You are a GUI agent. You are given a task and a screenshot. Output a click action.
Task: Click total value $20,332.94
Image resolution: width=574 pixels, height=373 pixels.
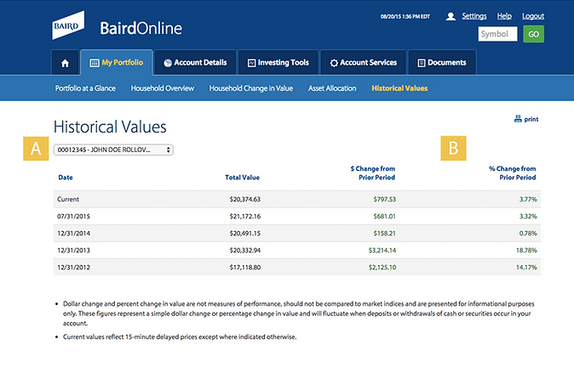(x=245, y=251)
